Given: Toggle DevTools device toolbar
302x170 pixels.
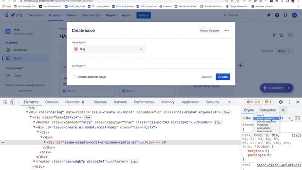Looking at the screenshot, I should click(x=13, y=102).
